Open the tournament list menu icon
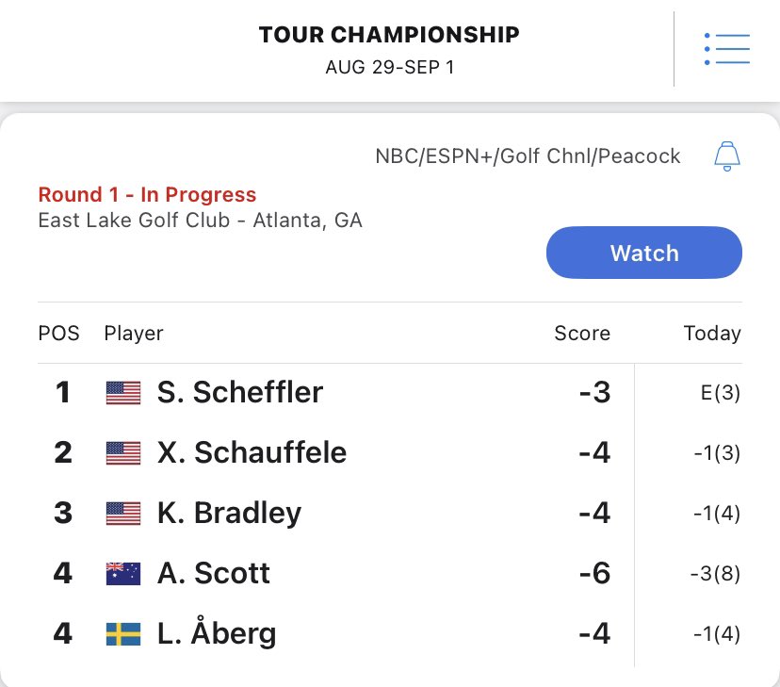This screenshot has height=687, width=780. coord(726,49)
